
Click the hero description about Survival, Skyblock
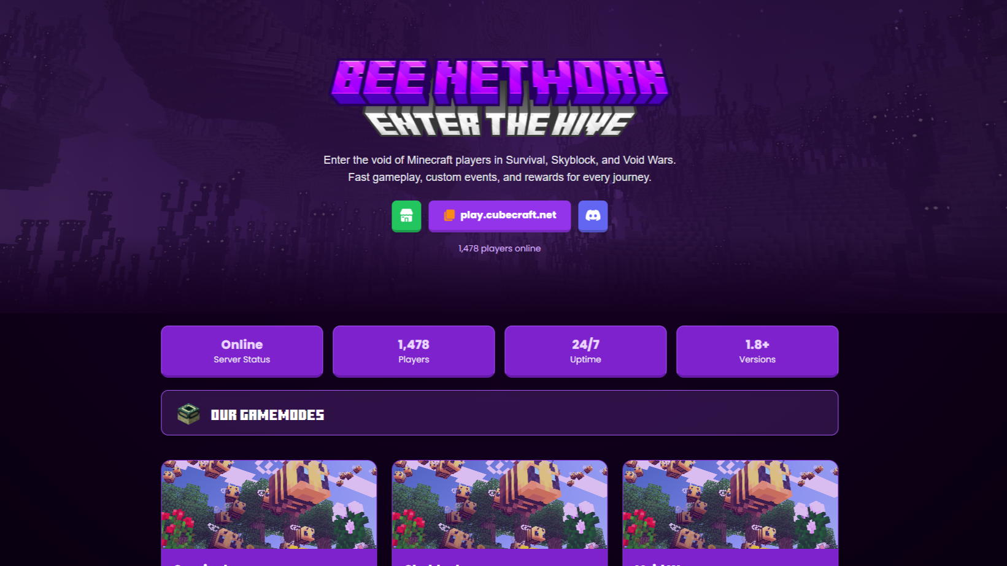pos(500,169)
